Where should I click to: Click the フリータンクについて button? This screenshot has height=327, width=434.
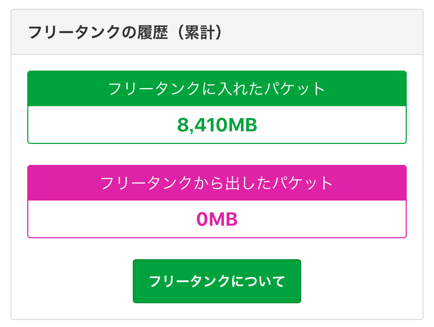pos(217,281)
